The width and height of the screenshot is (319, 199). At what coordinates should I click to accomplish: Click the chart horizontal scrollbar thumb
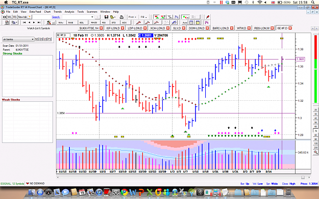pyautogui.click(x=303, y=178)
